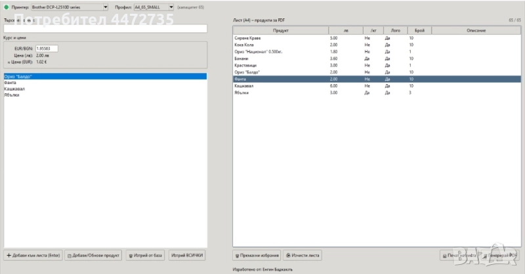Viewport: 525px width, 274px height.
Task: Sort table by Продукт column header
Action: point(280,31)
